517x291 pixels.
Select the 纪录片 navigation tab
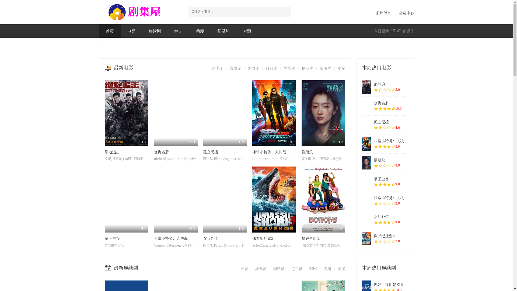pyautogui.click(x=223, y=31)
